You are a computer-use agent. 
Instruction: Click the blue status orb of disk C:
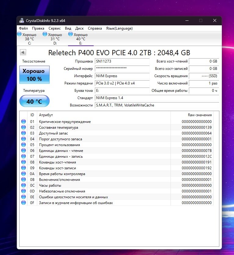pos(19,34)
